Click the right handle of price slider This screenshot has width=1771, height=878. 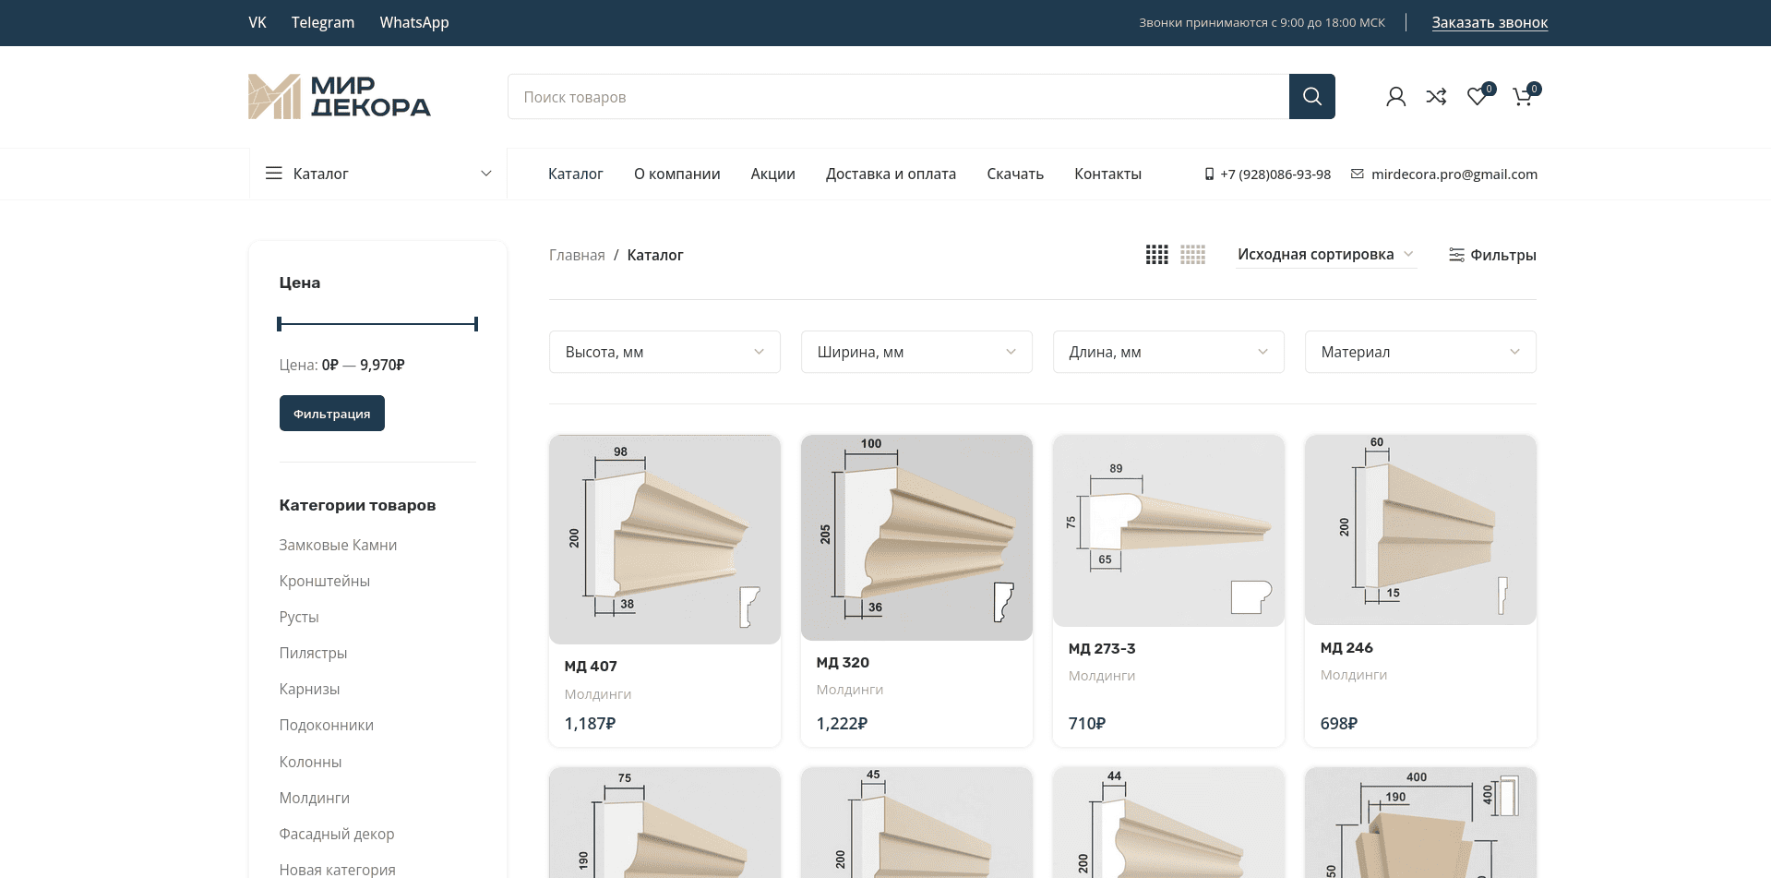(476, 324)
